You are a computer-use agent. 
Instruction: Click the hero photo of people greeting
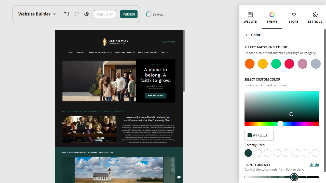coord(99,81)
